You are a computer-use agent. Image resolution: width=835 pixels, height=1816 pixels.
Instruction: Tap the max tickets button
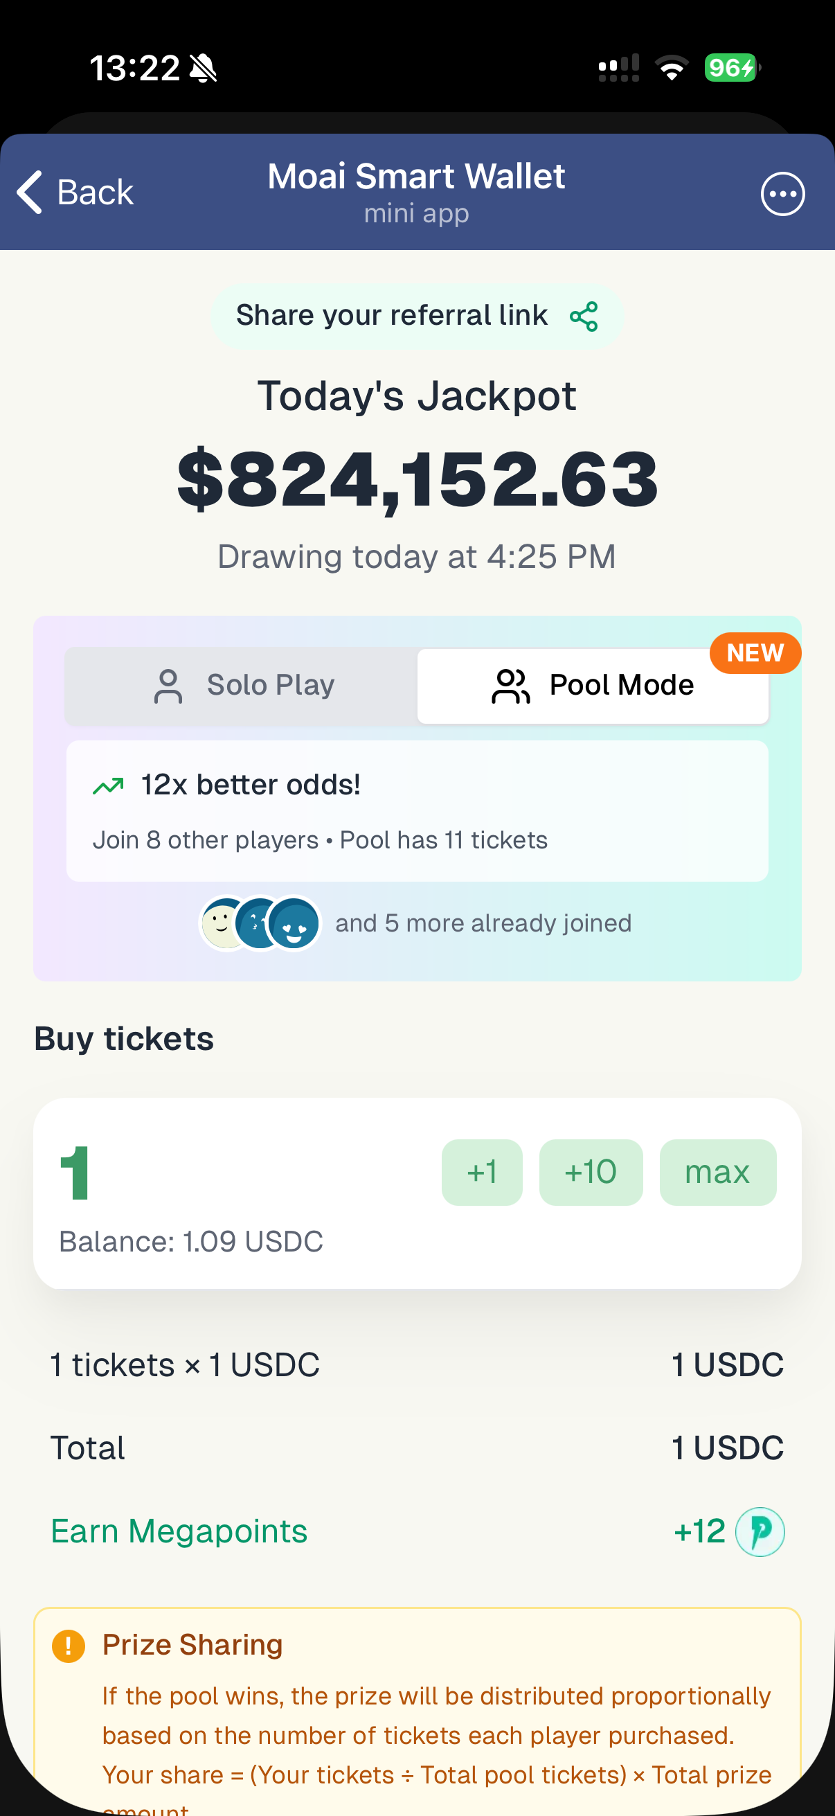(x=717, y=1172)
